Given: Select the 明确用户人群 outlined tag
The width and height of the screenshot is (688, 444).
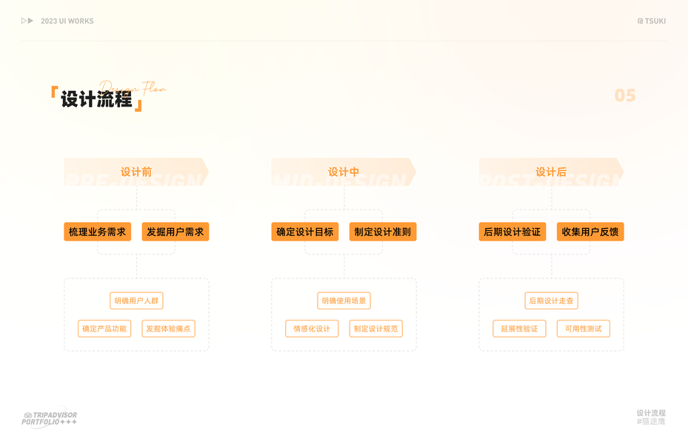Looking at the screenshot, I should click(x=136, y=300).
